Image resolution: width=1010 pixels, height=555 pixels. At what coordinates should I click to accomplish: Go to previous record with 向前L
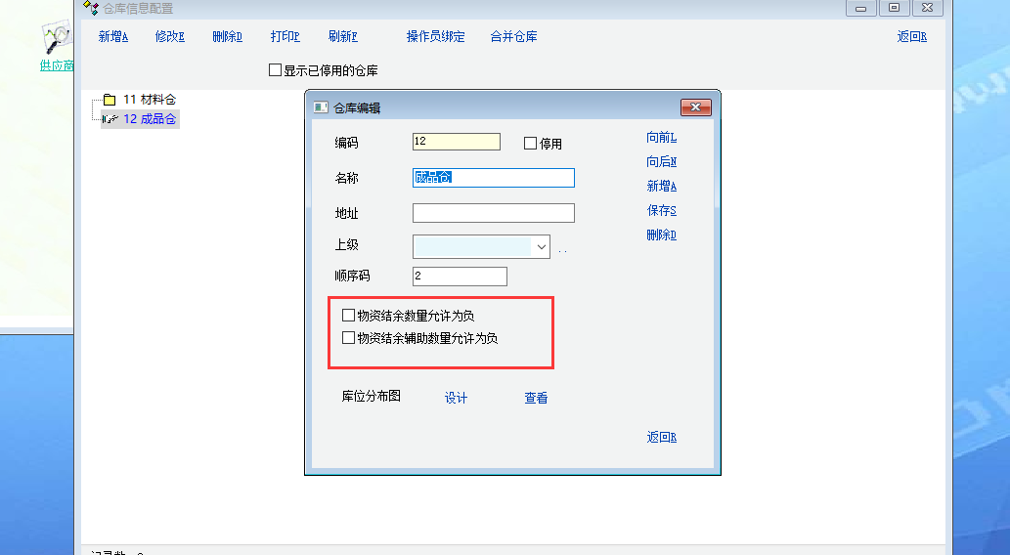tap(661, 138)
